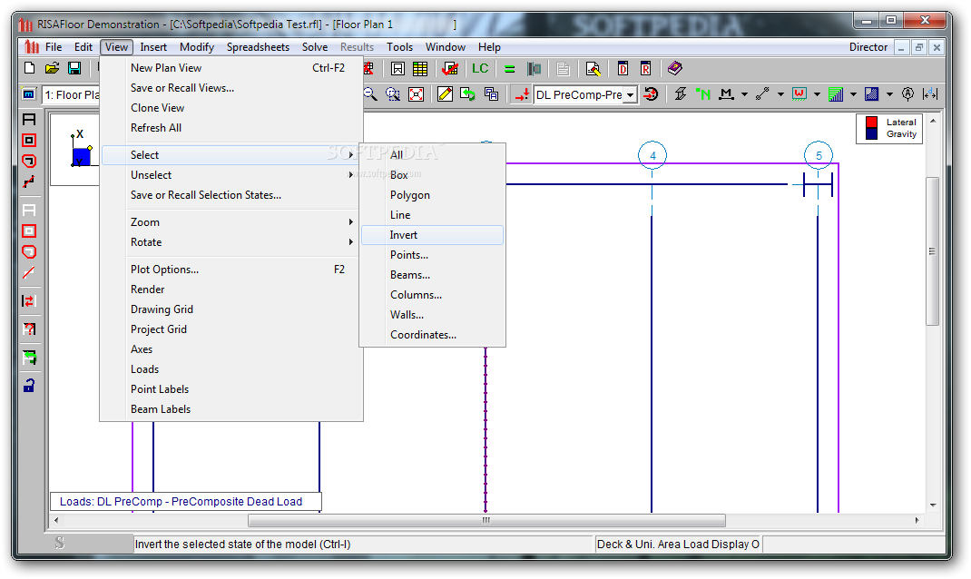Click the save/recall selection green arrow icon

point(29,358)
